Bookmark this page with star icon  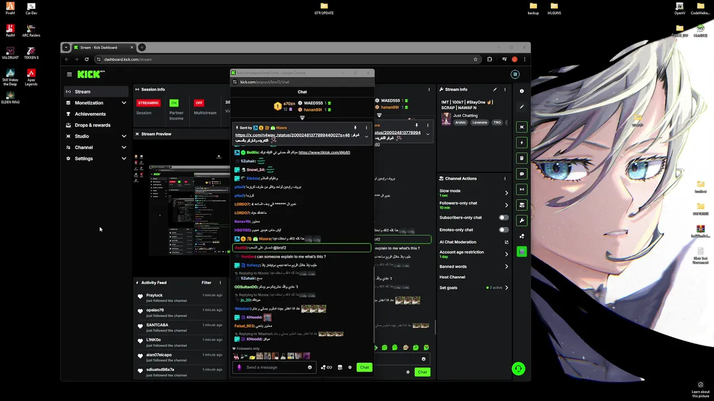[475, 59]
